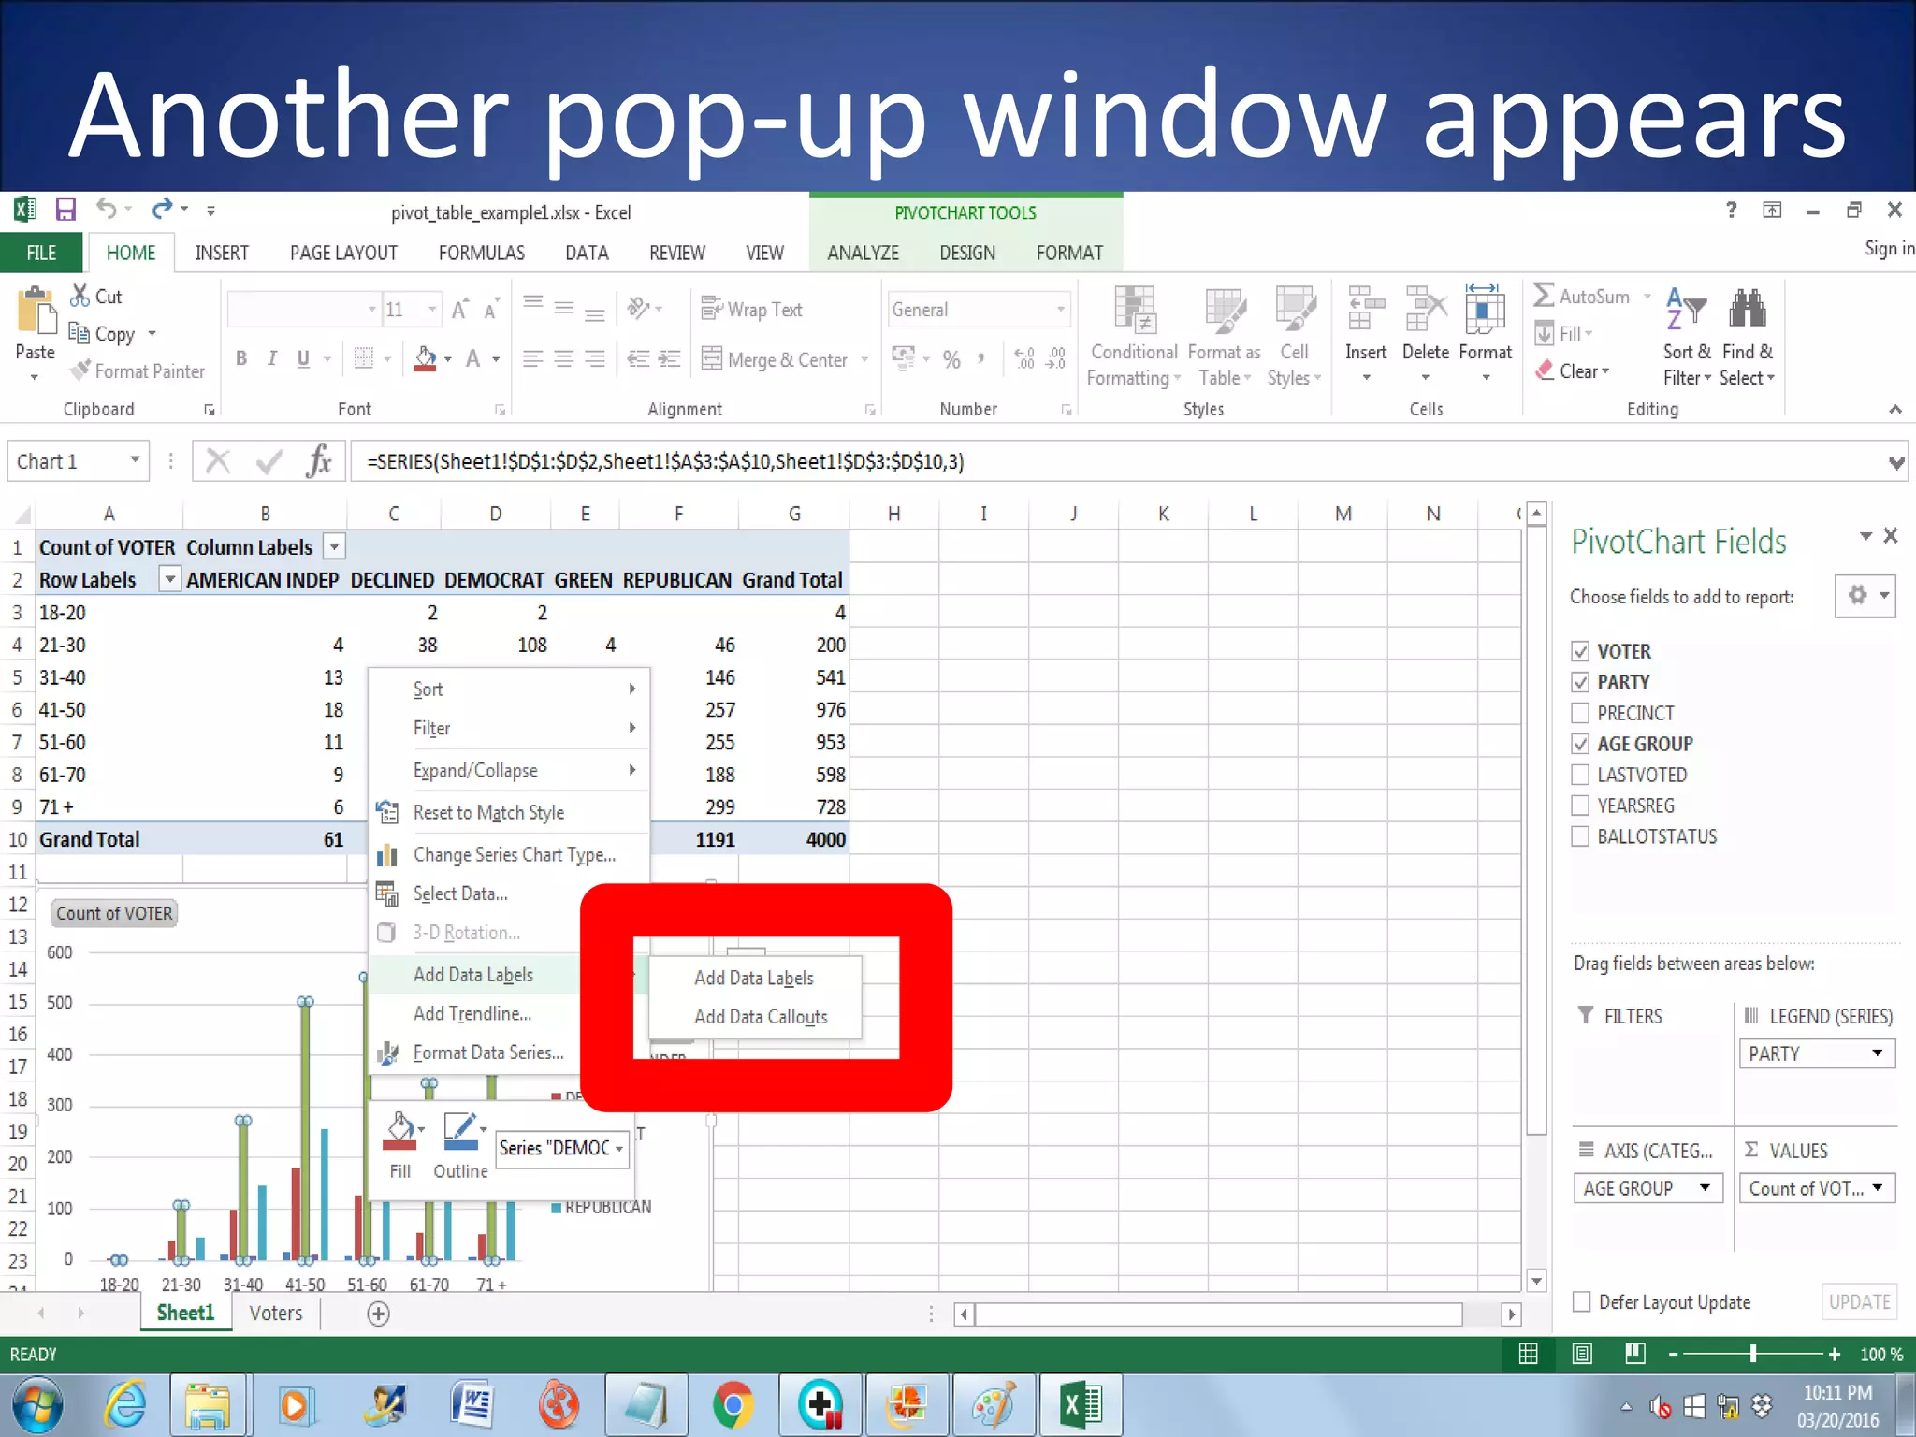Check the YEARSREG field checkbox
1916x1437 pixels.
1580,806
